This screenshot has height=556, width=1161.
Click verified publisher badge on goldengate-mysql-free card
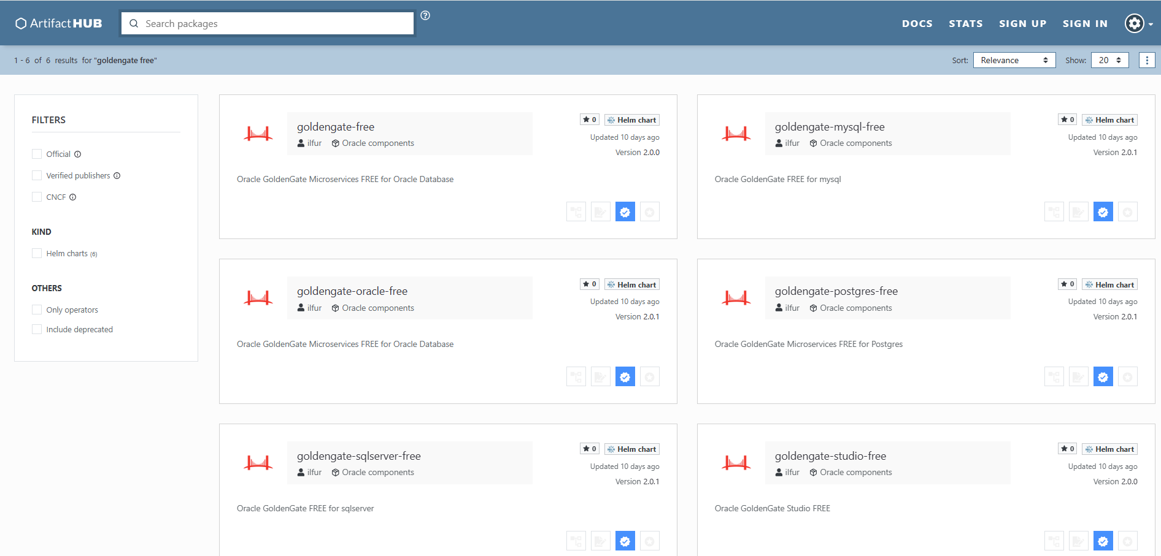1103,212
